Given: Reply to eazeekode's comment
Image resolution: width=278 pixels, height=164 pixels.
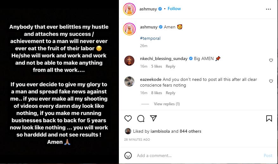Looking at the screenshot, I should coord(171,93).
